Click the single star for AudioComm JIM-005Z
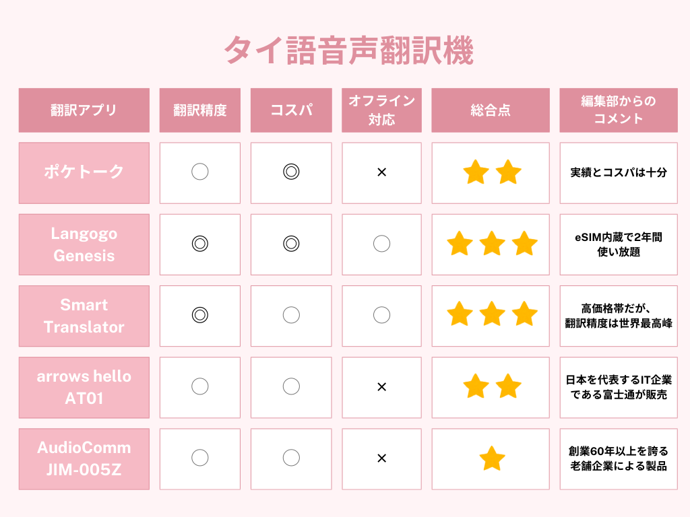 (x=492, y=458)
